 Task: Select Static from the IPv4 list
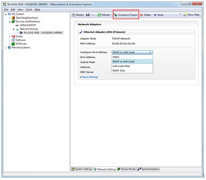132,57
